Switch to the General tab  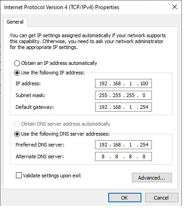click(x=15, y=22)
